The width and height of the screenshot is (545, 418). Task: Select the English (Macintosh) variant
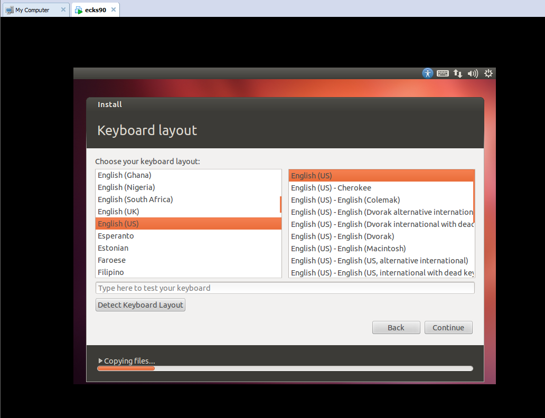pyautogui.click(x=381, y=249)
